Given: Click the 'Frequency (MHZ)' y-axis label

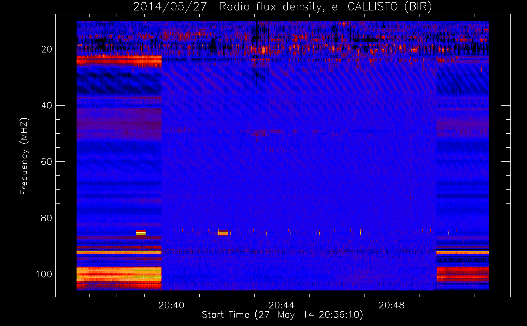Looking at the screenshot, I should click(24, 156).
